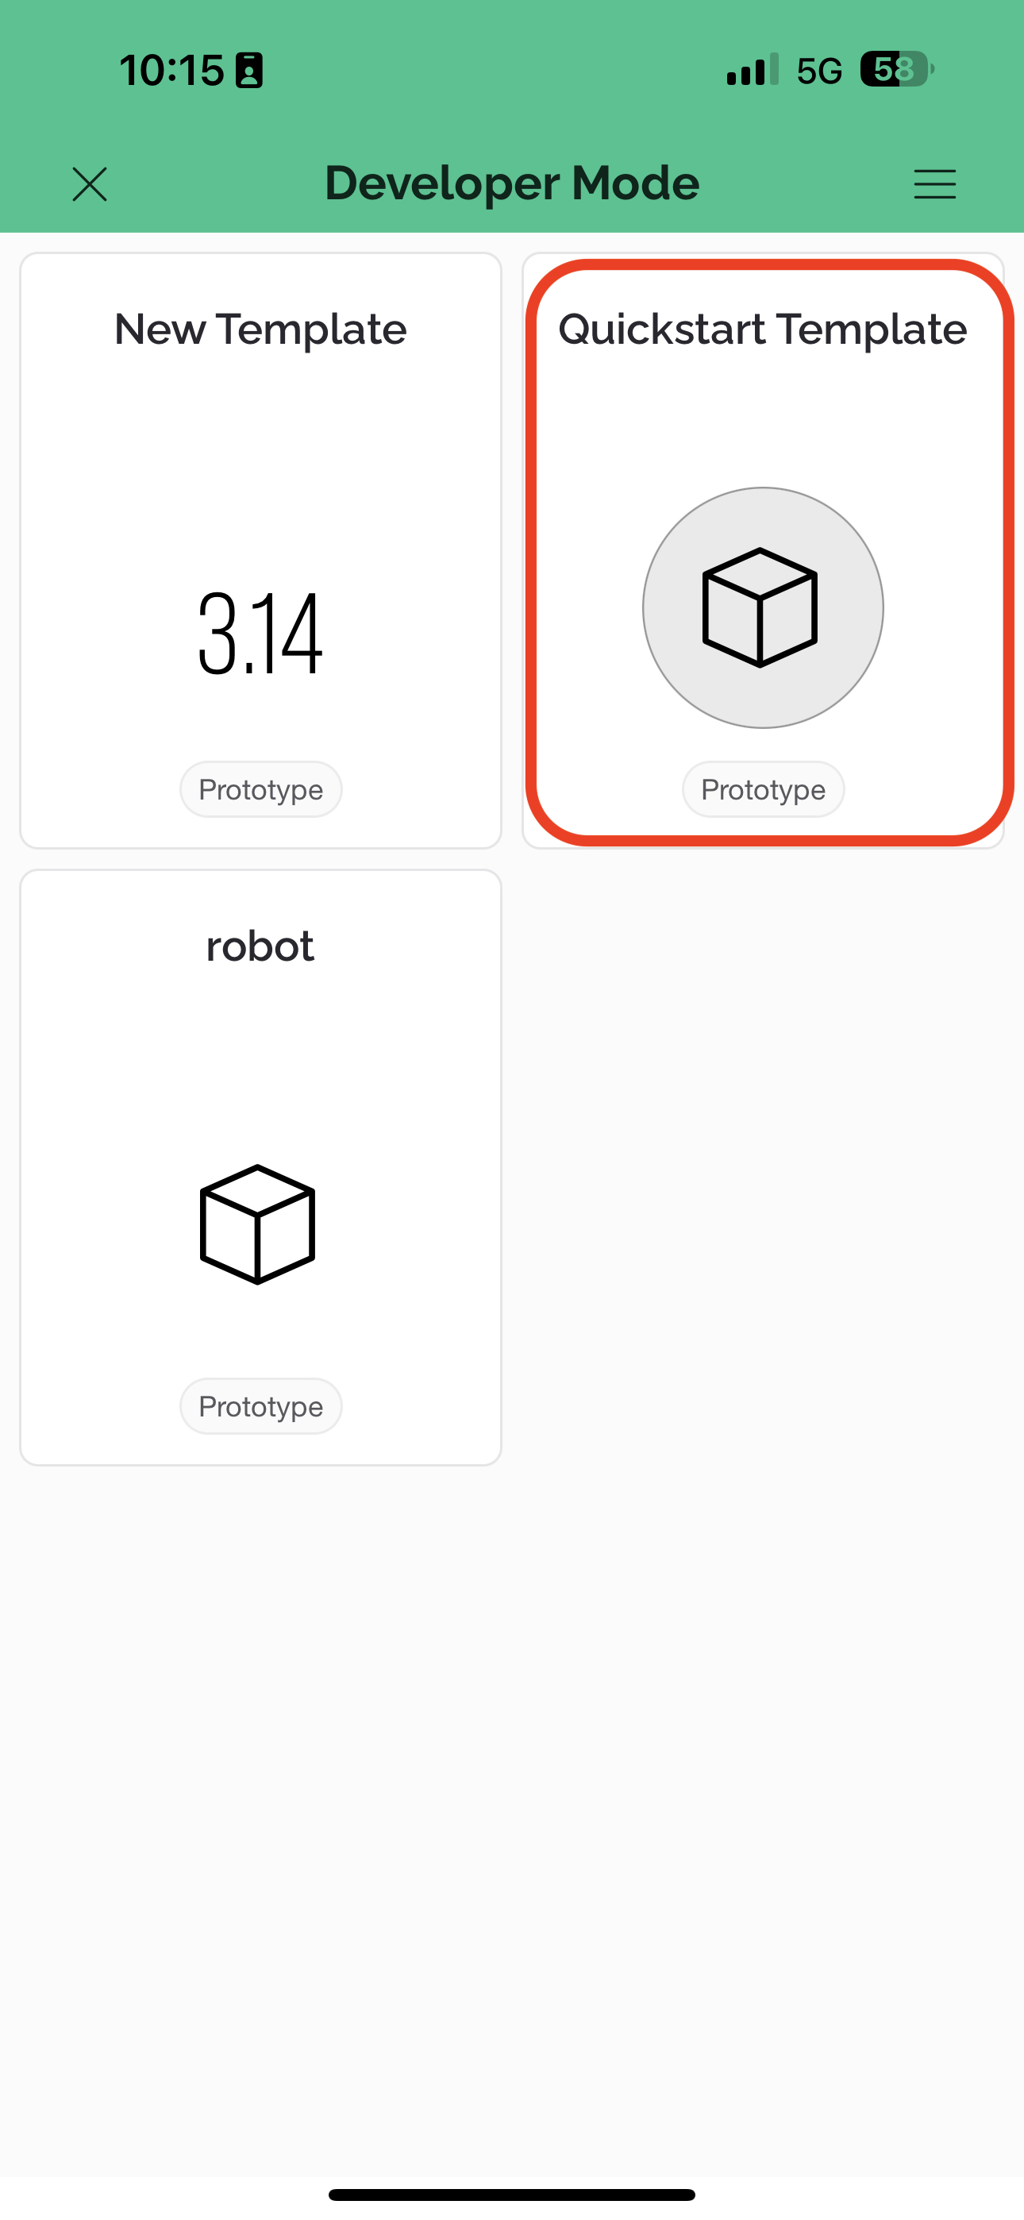This screenshot has width=1024, height=2220.
Task: Tap the cube icon in Quickstart Template
Action: (x=760, y=607)
